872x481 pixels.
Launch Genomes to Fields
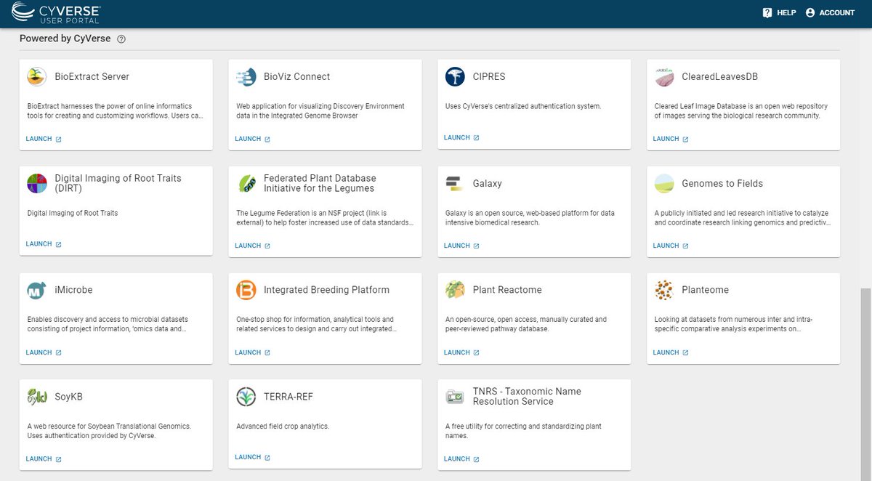click(671, 246)
